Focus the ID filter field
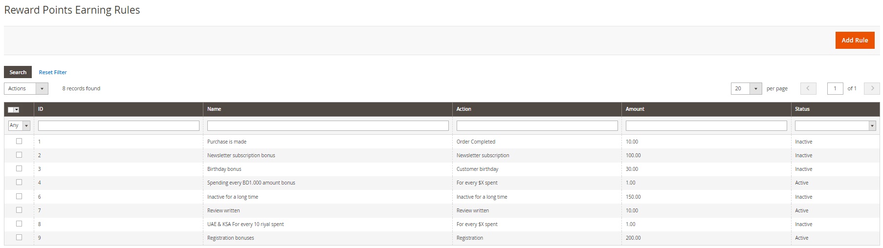Viewport: 883px width, 248px height. coord(119,125)
